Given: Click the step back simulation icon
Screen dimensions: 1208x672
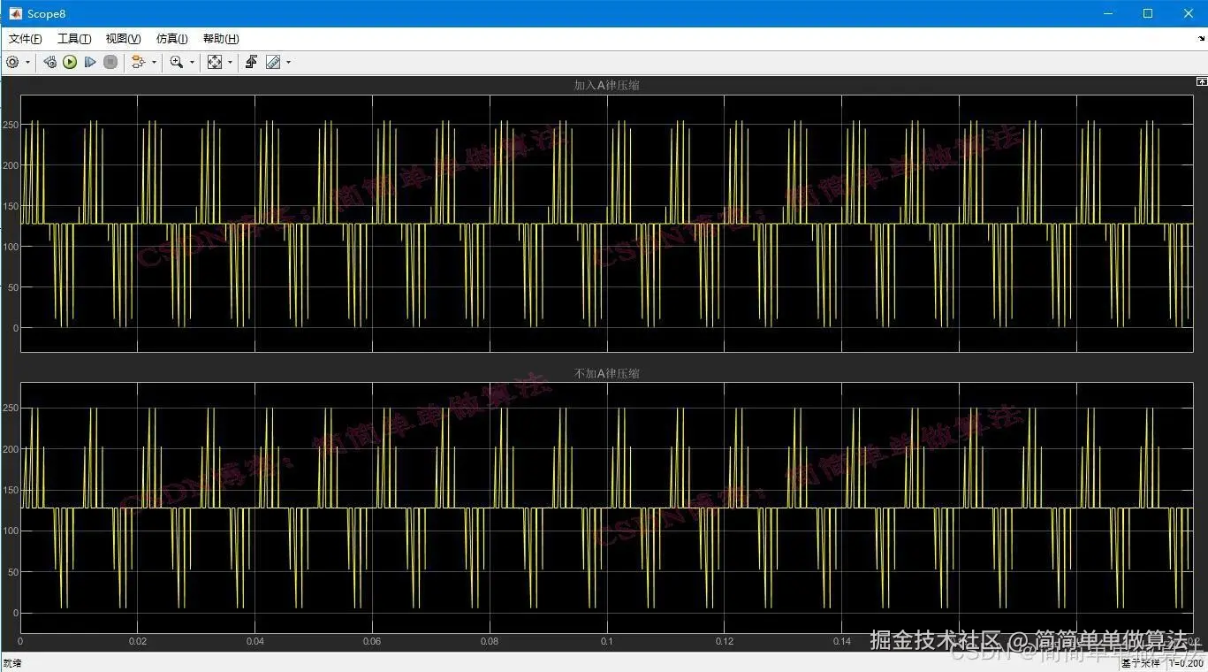Looking at the screenshot, I should pos(49,62).
